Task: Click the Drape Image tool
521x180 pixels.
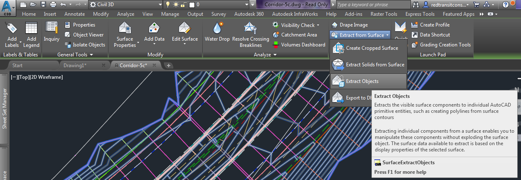Action: coord(349,25)
